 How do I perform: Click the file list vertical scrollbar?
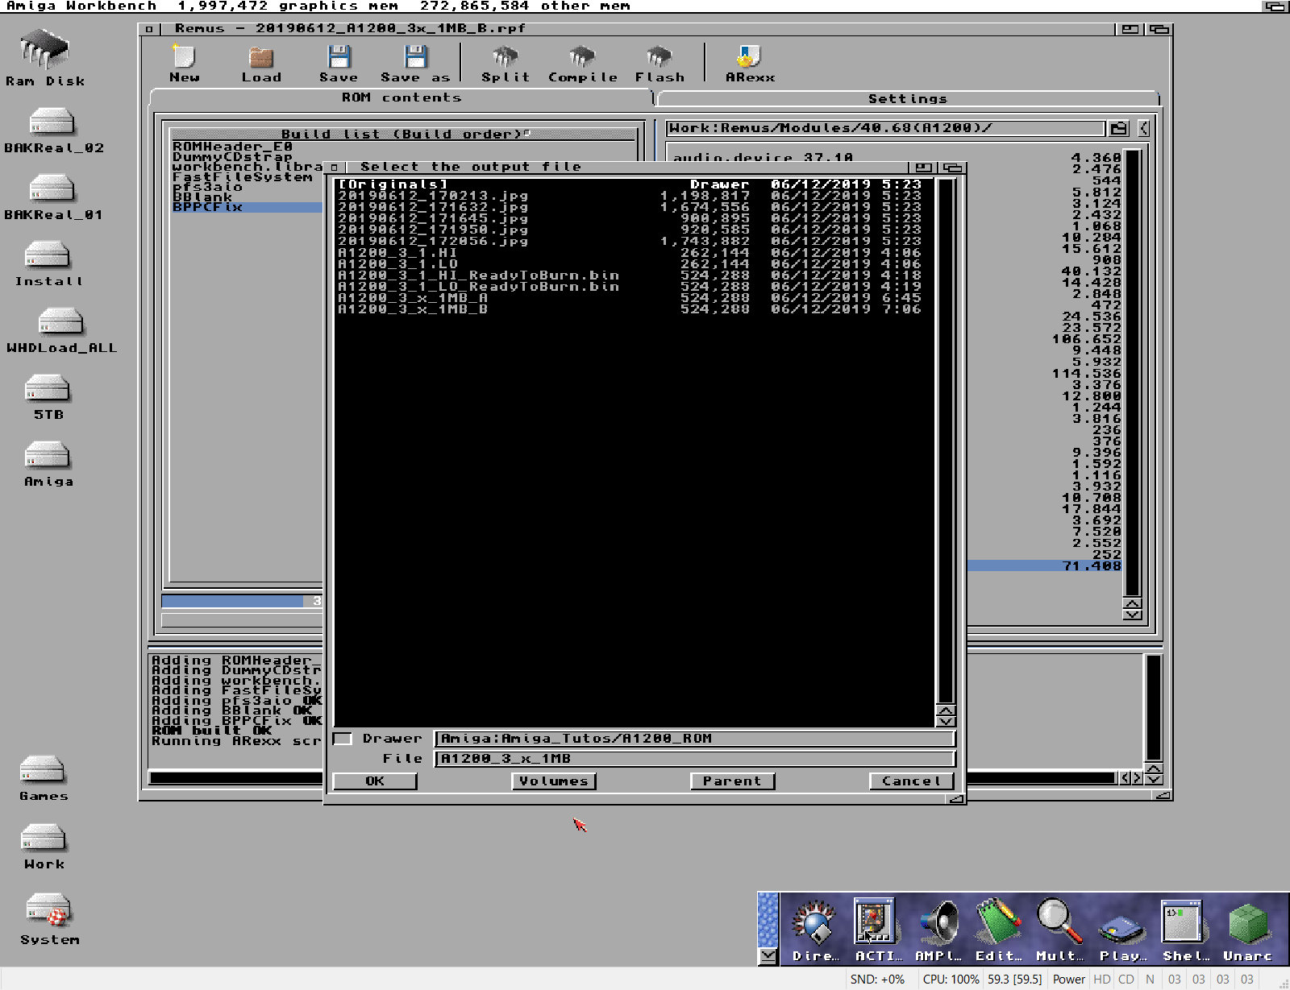coord(946,441)
